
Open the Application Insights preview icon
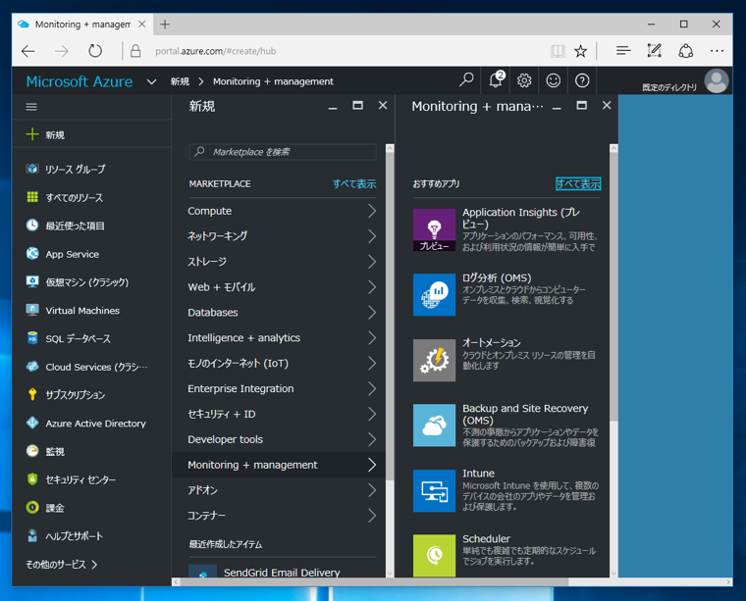click(x=434, y=230)
